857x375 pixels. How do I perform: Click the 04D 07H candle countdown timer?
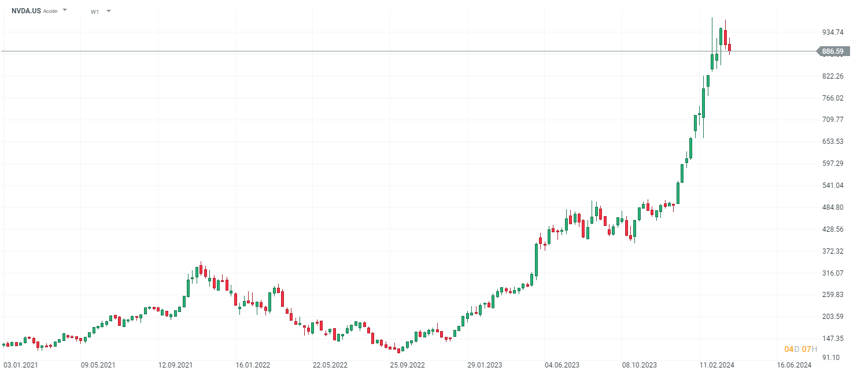(800, 349)
